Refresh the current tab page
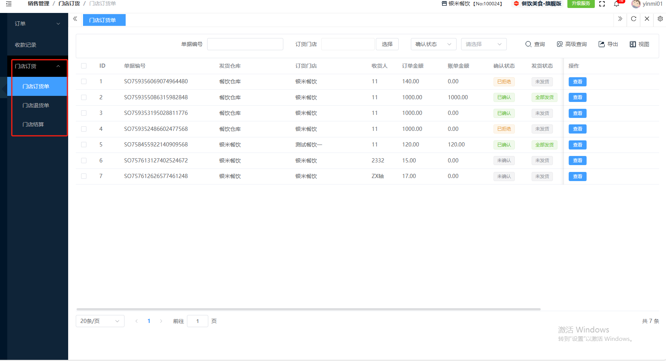 (634, 19)
